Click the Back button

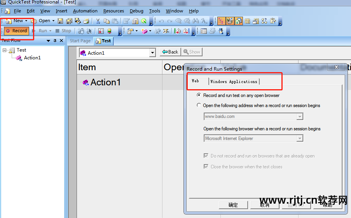pos(170,52)
